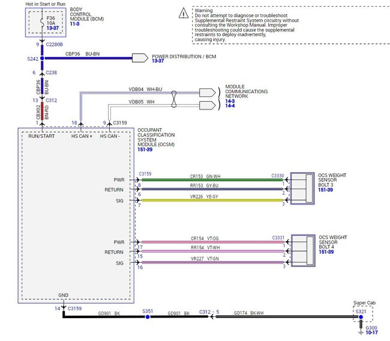The image size is (390, 341).
Task: Click the 'BODY CONTROL MODULE (BCM)' label
Action: 86,14
